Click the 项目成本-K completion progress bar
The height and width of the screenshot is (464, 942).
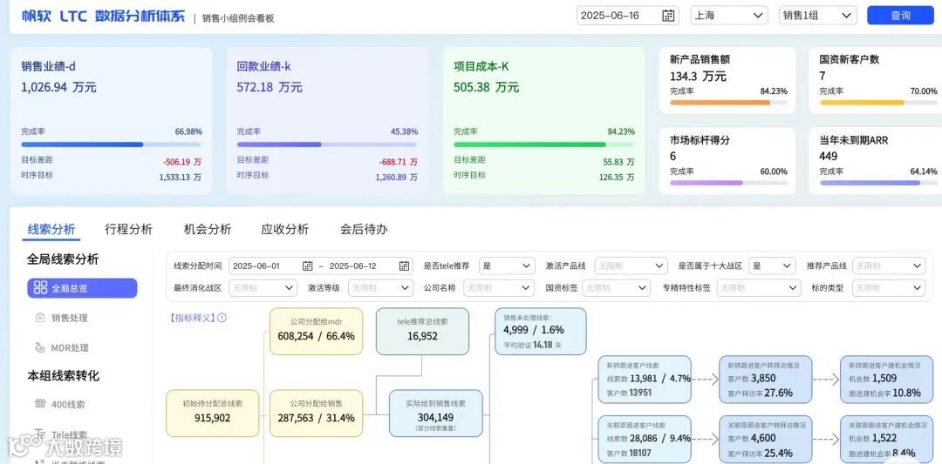(543, 145)
